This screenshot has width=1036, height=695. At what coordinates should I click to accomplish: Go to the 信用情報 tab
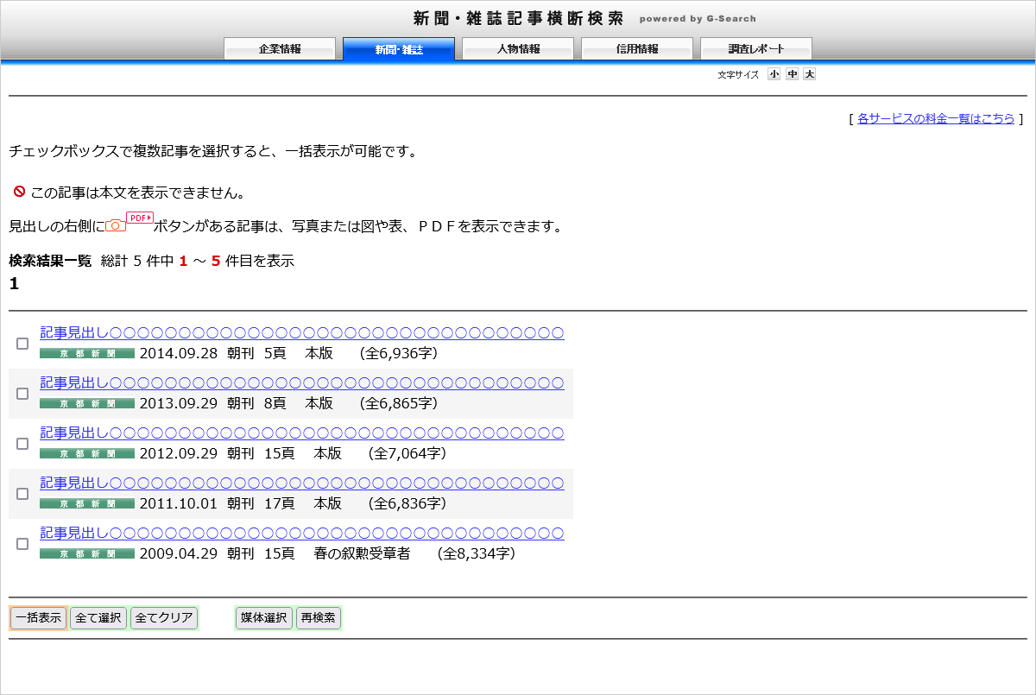click(637, 49)
